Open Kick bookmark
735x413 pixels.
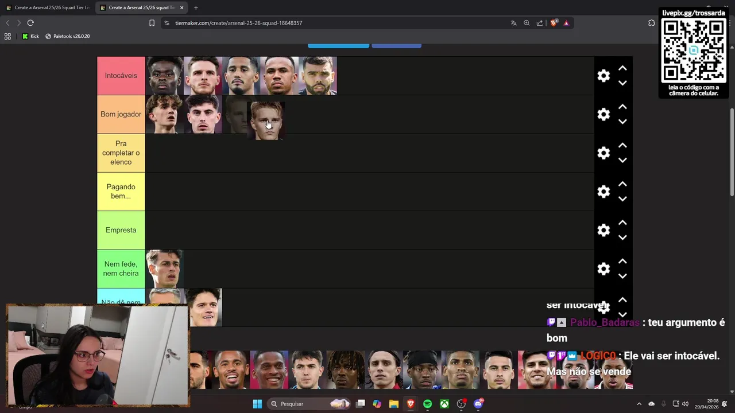[30, 36]
